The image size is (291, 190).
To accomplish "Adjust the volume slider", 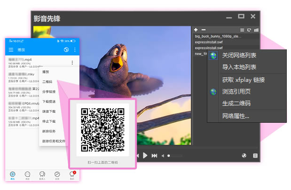I will (x=175, y=156).
